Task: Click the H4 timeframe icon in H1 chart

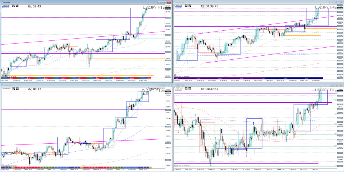Action: point(17,5)
